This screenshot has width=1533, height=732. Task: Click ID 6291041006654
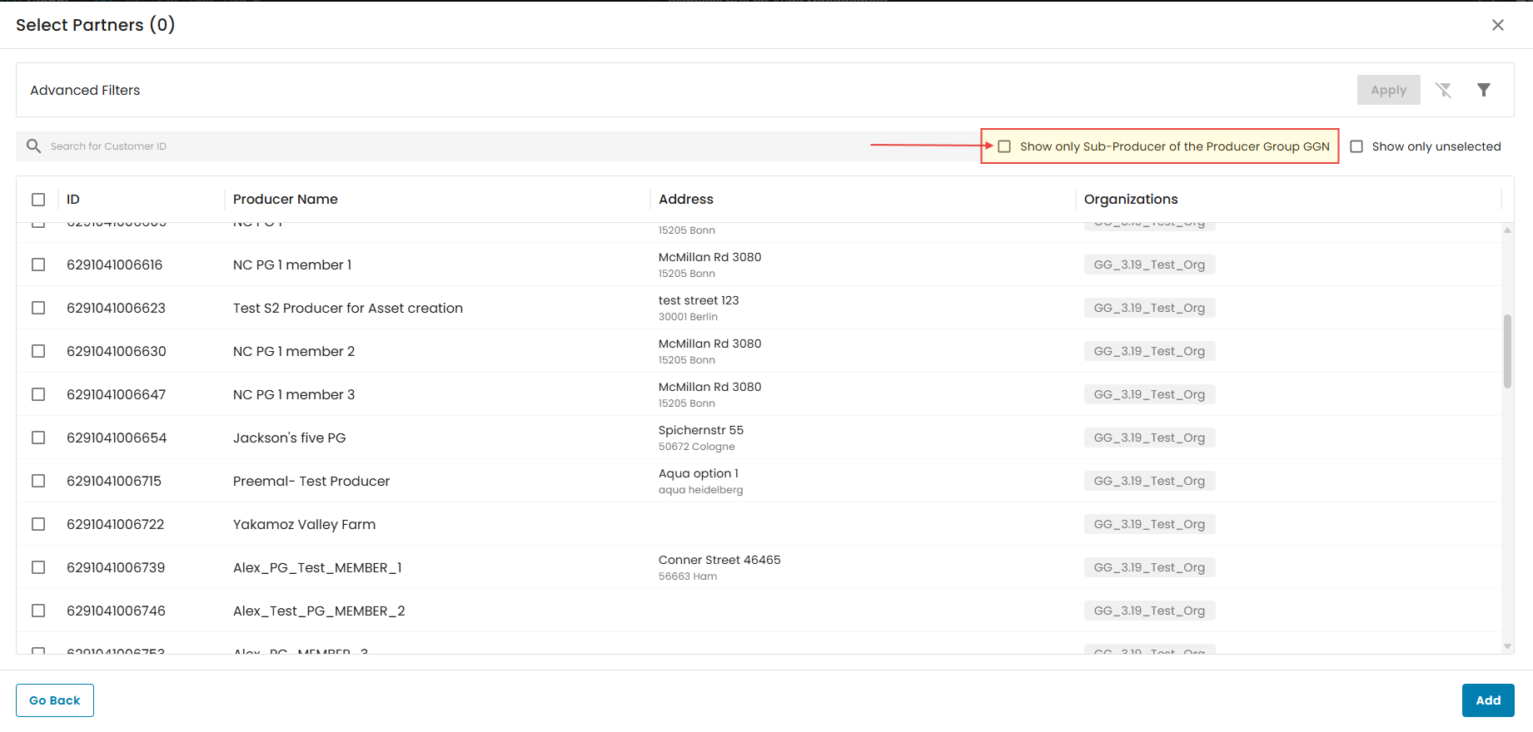click(117, 438)
